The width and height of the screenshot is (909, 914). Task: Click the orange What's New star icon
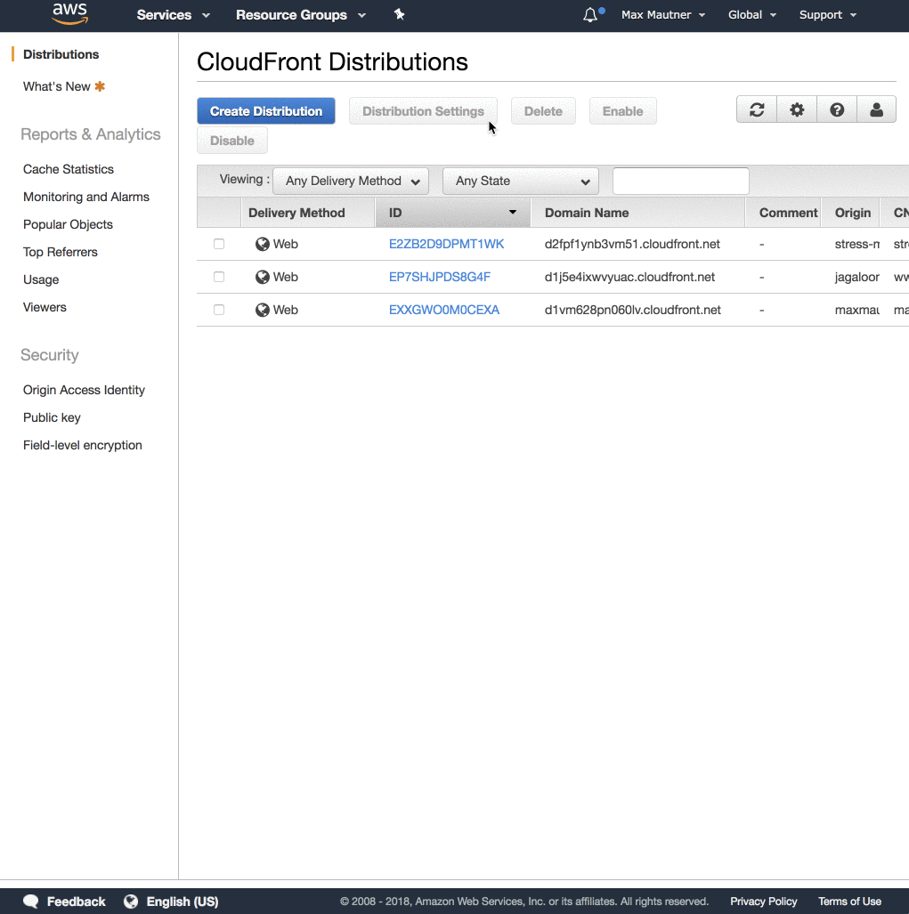(101, 86)
